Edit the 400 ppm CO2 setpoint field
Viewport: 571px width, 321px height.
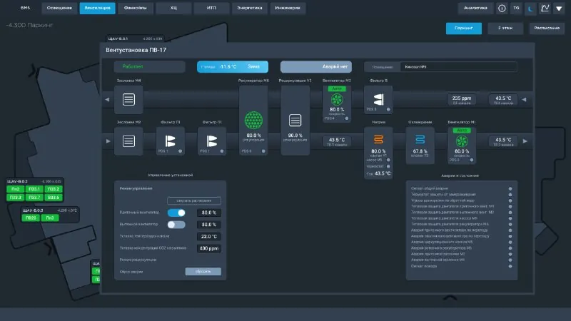pos(208,248)
